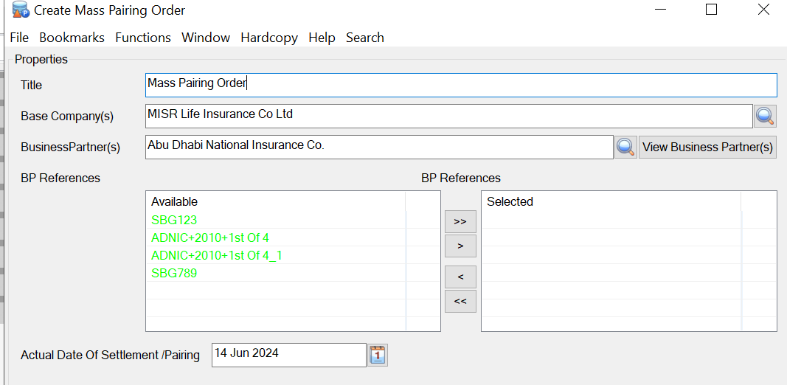Move all references to Selected (>>)
787x385 pixels.
tap(460, 221)
